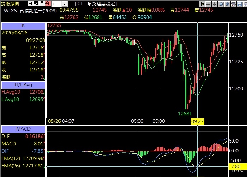The height and width of the screenshot is (177, 247).
Task: Select the WTX& symbol code
Action: (x=11, y=11)
